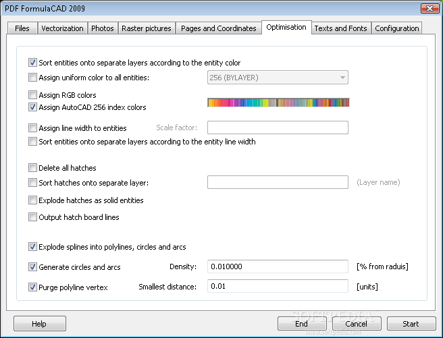This screenshot has height=338, width=443.
Task: Check Sort hatches onto separate layer
Action: [x=32, y=183]
